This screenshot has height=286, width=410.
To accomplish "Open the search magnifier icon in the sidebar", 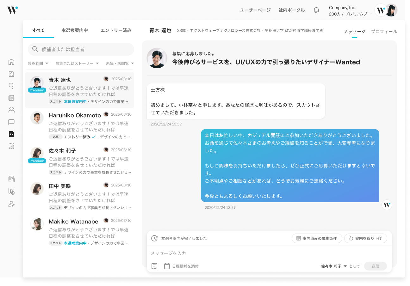I will [x=11, y=86].
